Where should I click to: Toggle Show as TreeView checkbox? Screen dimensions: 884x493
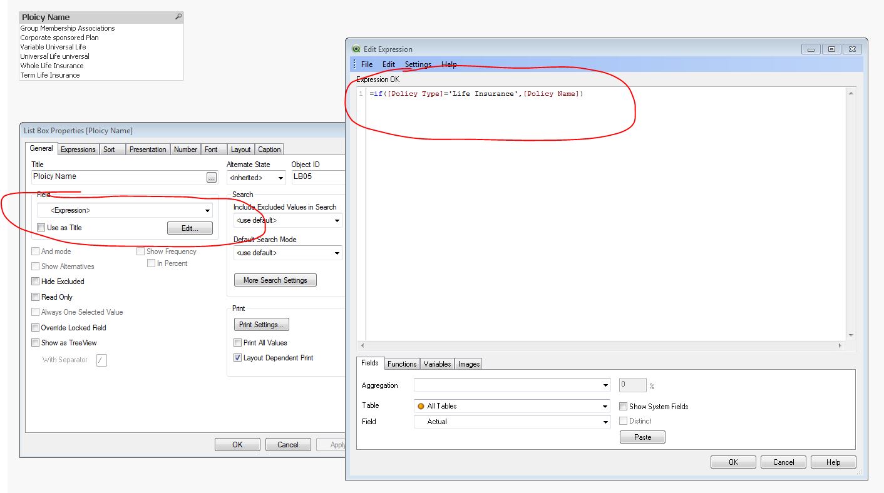(x=36, y=343)
